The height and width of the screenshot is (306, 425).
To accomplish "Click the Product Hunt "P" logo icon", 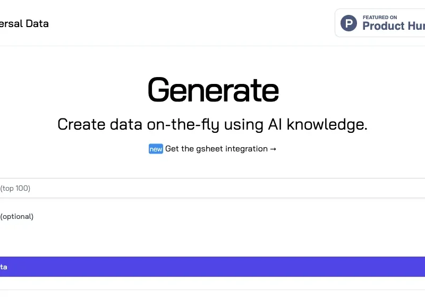I will pyautogui.click(x=348, y=23).
